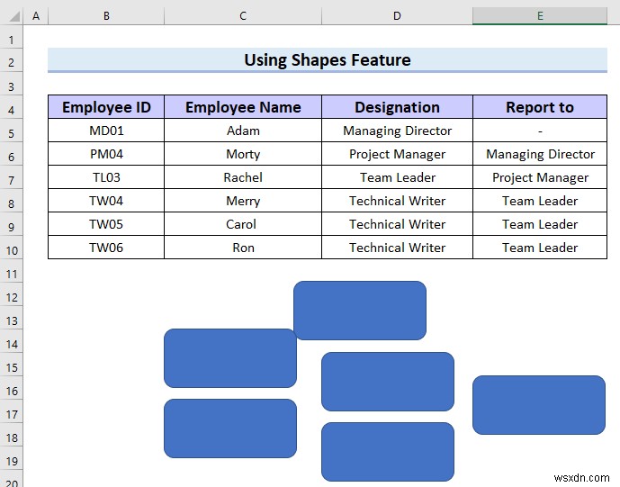The image size is (620, 487).
Task: Select the cell containing TL03
Action: pos(106,176)
